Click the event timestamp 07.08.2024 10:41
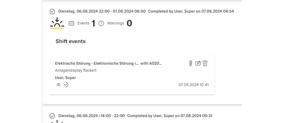Screen dimensions: 282x123 [x=194, y=85]
